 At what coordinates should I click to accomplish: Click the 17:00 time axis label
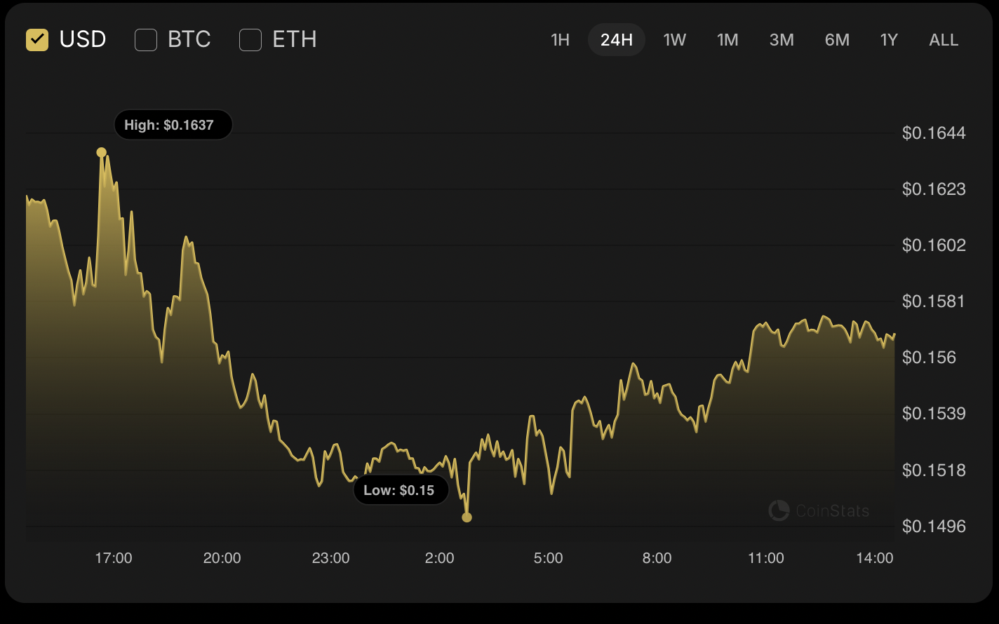tap(114, 558)
